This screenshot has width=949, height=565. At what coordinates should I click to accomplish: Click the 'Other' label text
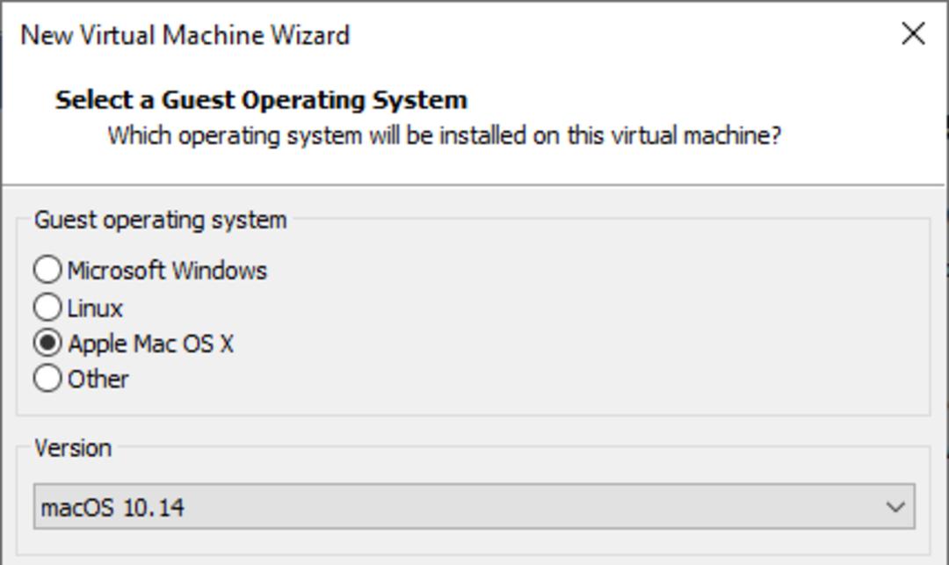click(x=98, y=380)
